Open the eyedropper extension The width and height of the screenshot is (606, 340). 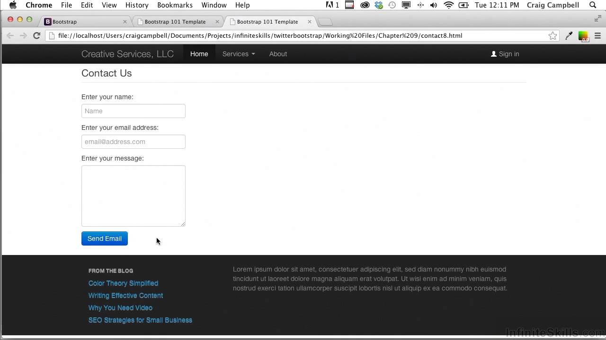(x=569, y=35)
